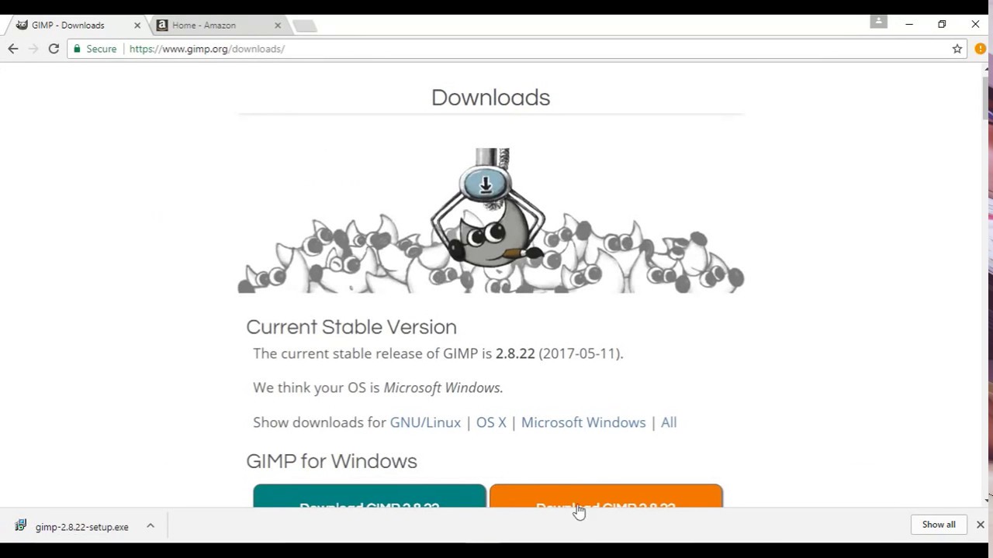Image resolution: width=993 pixels, height=558 pixels.
Task: Click the address bar URL
Action: tap(207, 49)
